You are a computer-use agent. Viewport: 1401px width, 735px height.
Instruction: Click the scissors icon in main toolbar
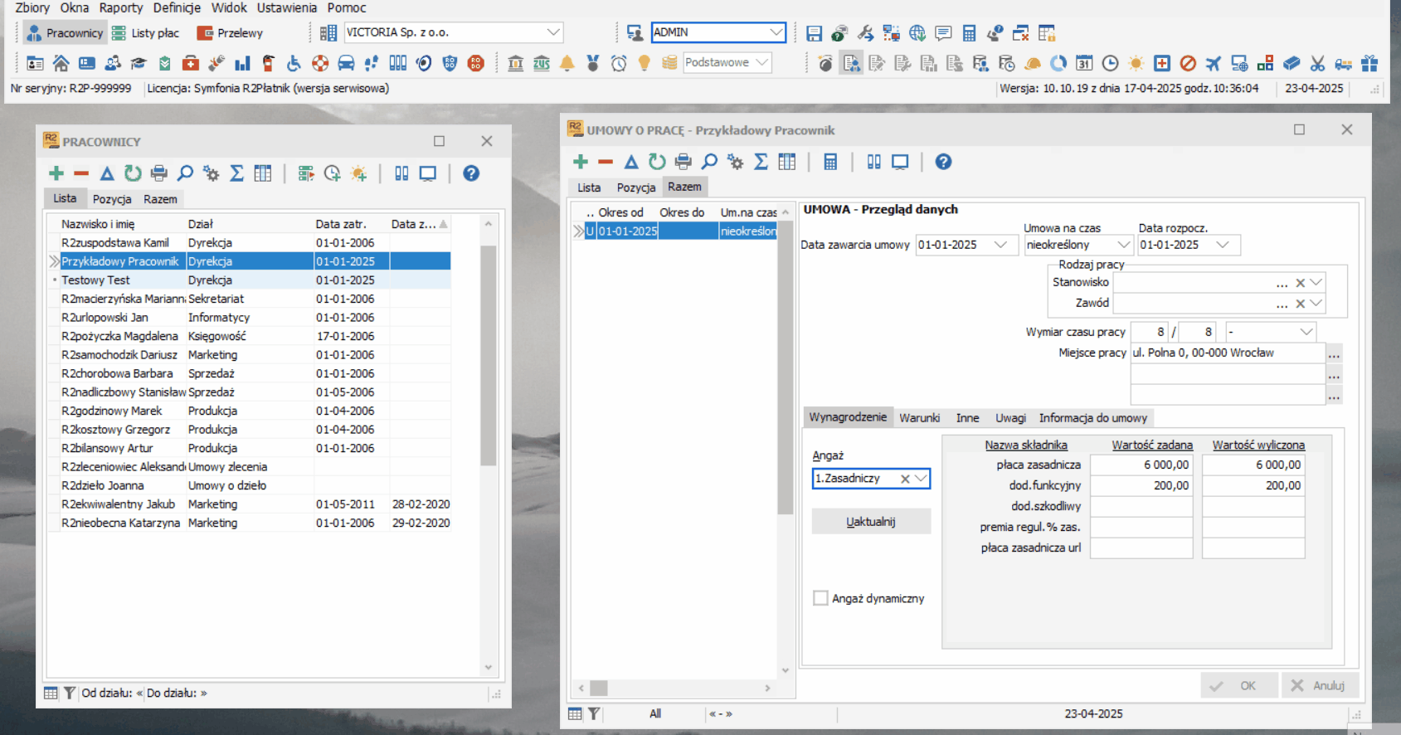pos(1317,63)
